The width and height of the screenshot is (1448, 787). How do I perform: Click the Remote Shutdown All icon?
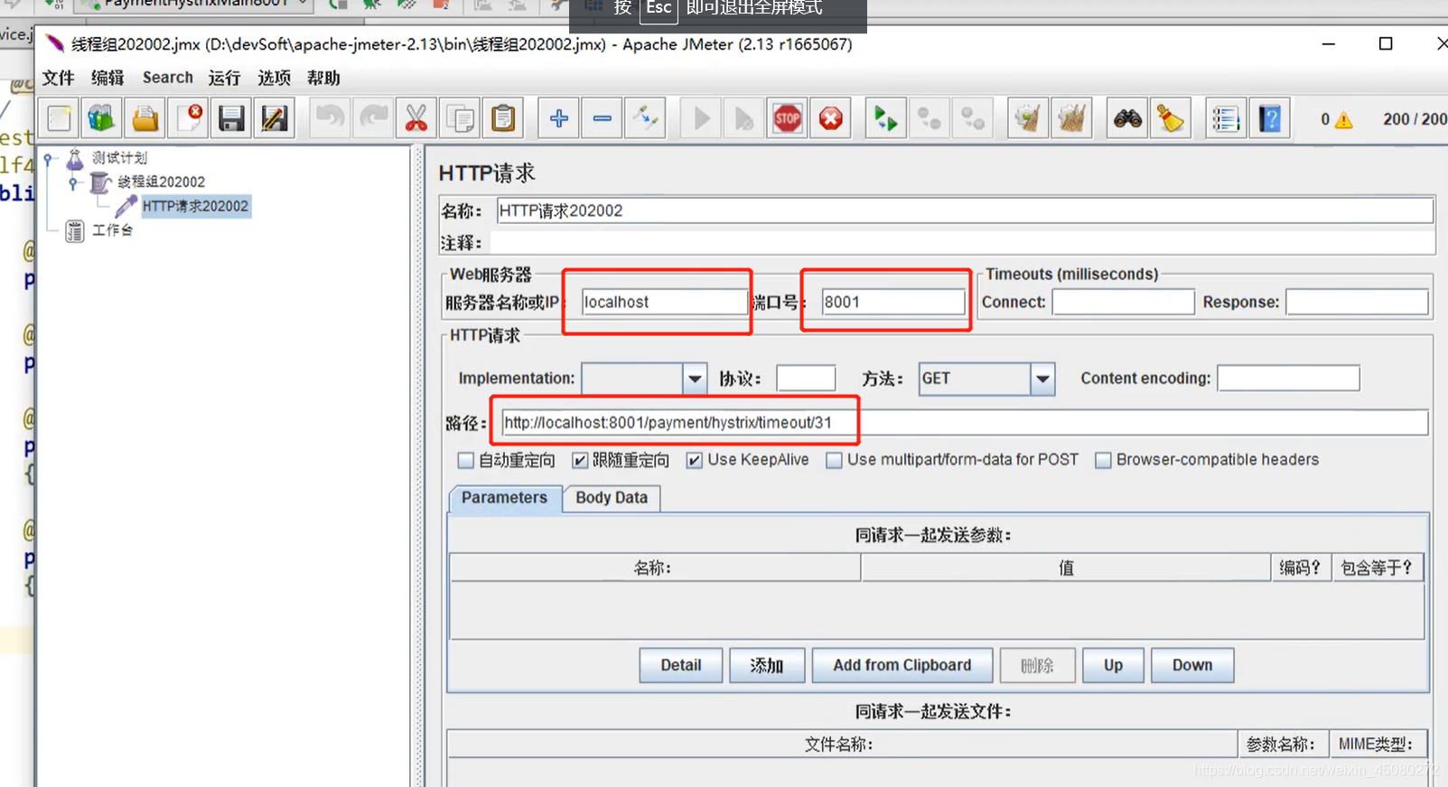point(973,118)
